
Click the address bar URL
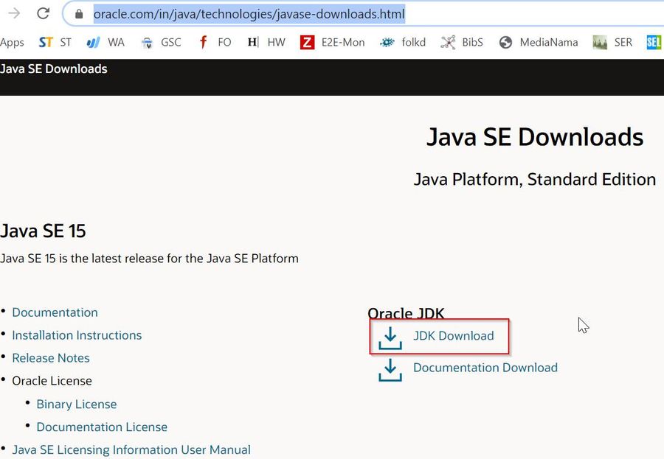click(249, 14)
